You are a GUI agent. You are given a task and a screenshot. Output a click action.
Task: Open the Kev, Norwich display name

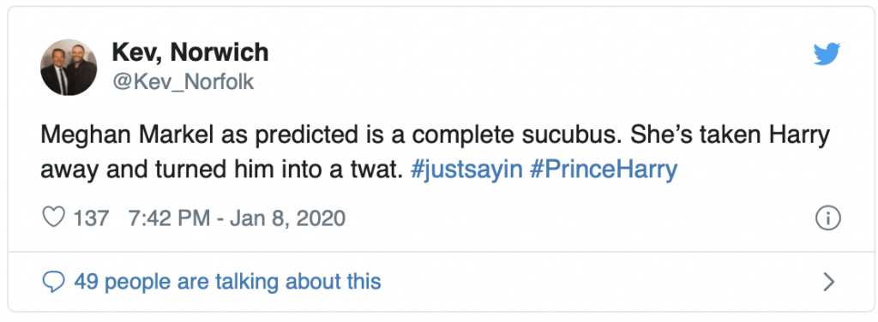pos(190,52)
